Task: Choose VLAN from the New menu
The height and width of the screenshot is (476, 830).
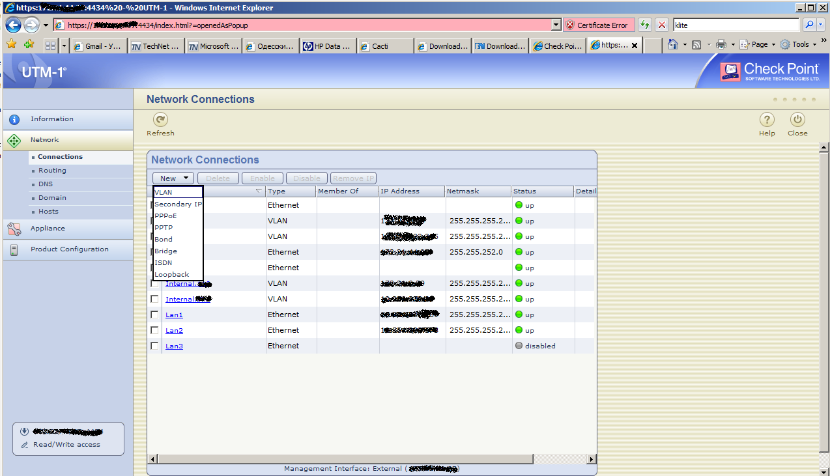Action: coord(178,192)
